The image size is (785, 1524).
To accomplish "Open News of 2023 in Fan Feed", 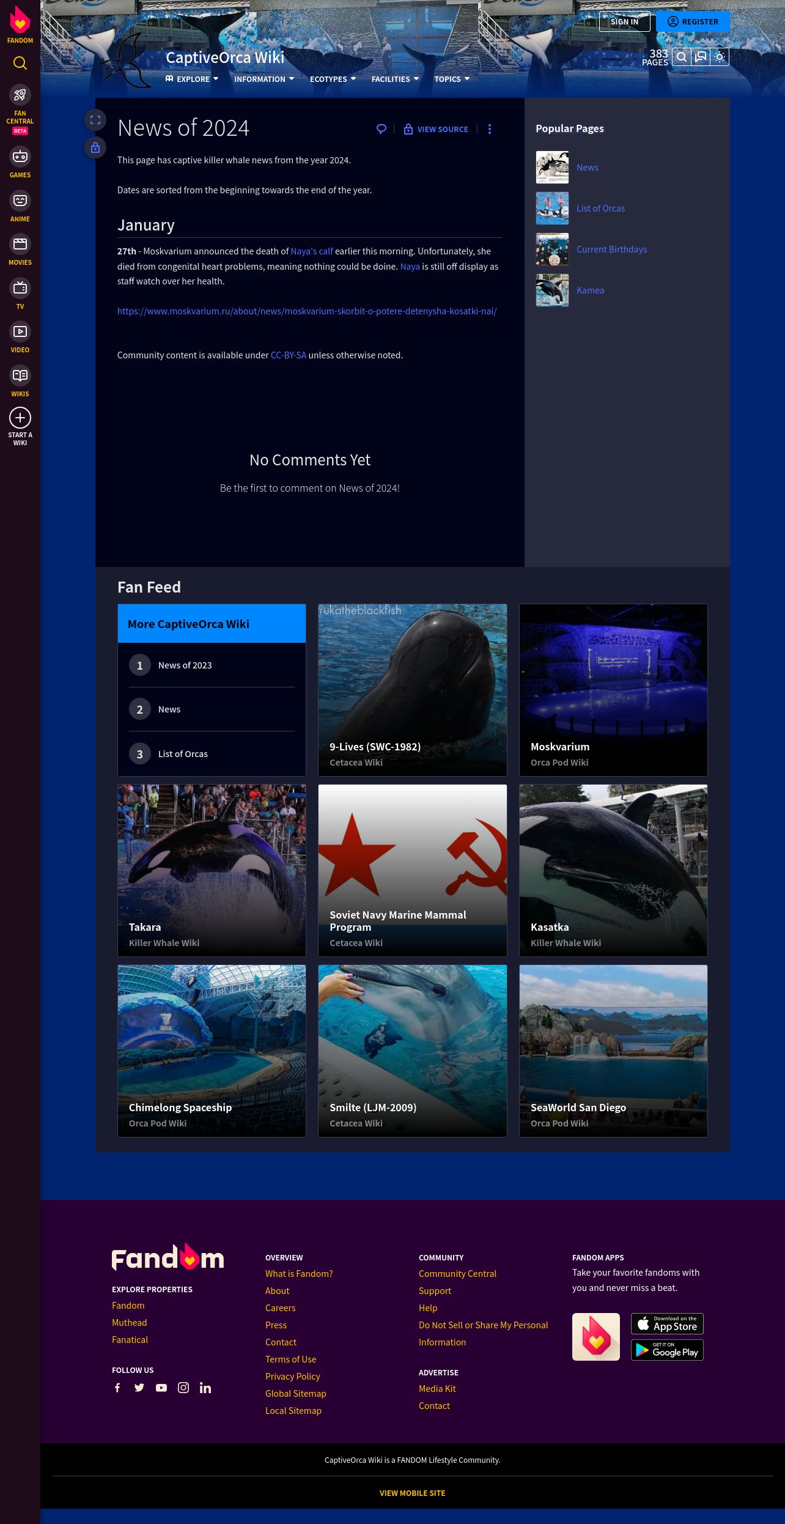I will coord(185,665).
